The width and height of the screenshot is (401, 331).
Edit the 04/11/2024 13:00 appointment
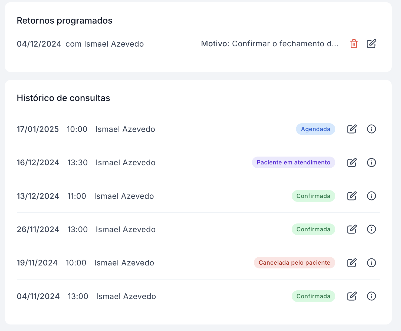(x=352, y=296)
